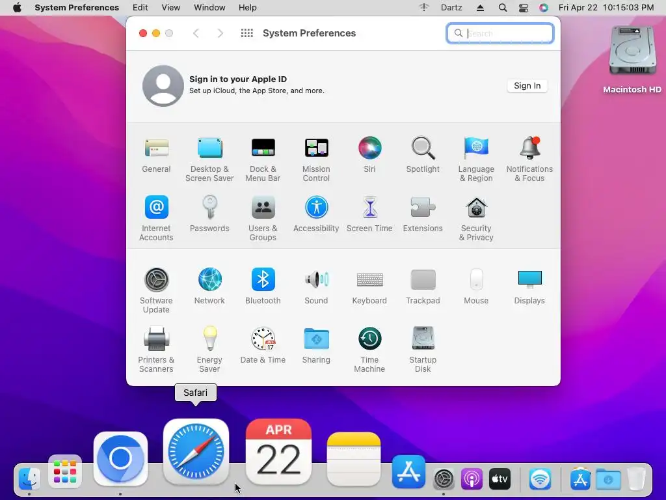666x500 pixels.
Task: Open Bluetooth preferences
Action: pyautogui.click(x=263, y=286)
